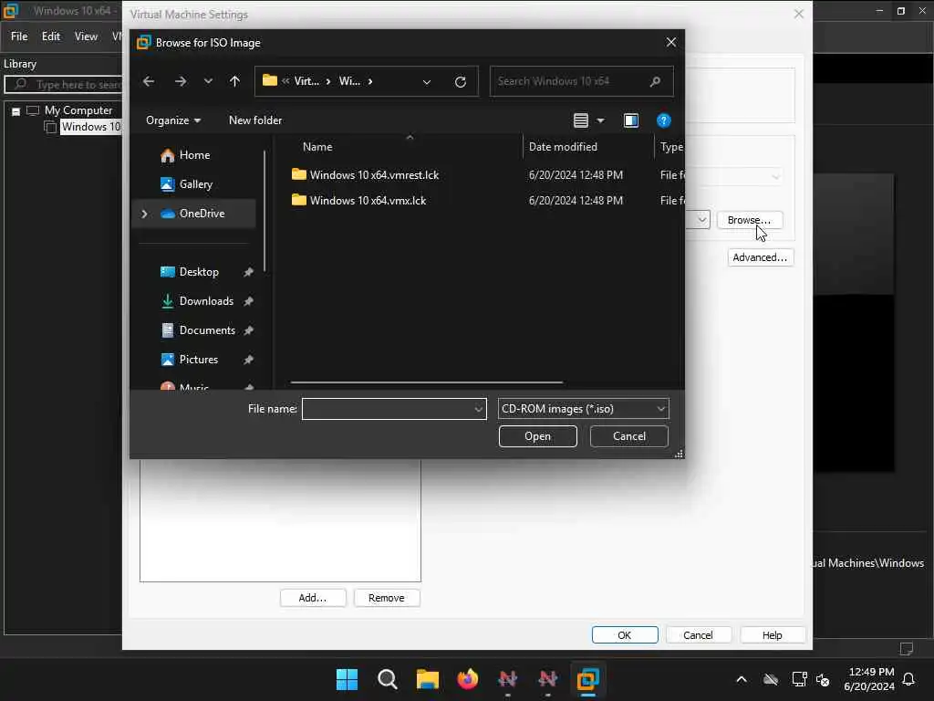934x701 pixels.
Task: Expand the address bar history dropdown
Action: pos(427,81)
